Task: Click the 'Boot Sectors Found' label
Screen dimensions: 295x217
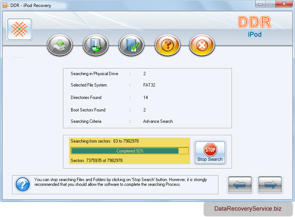Action: (x=88, y=110)
